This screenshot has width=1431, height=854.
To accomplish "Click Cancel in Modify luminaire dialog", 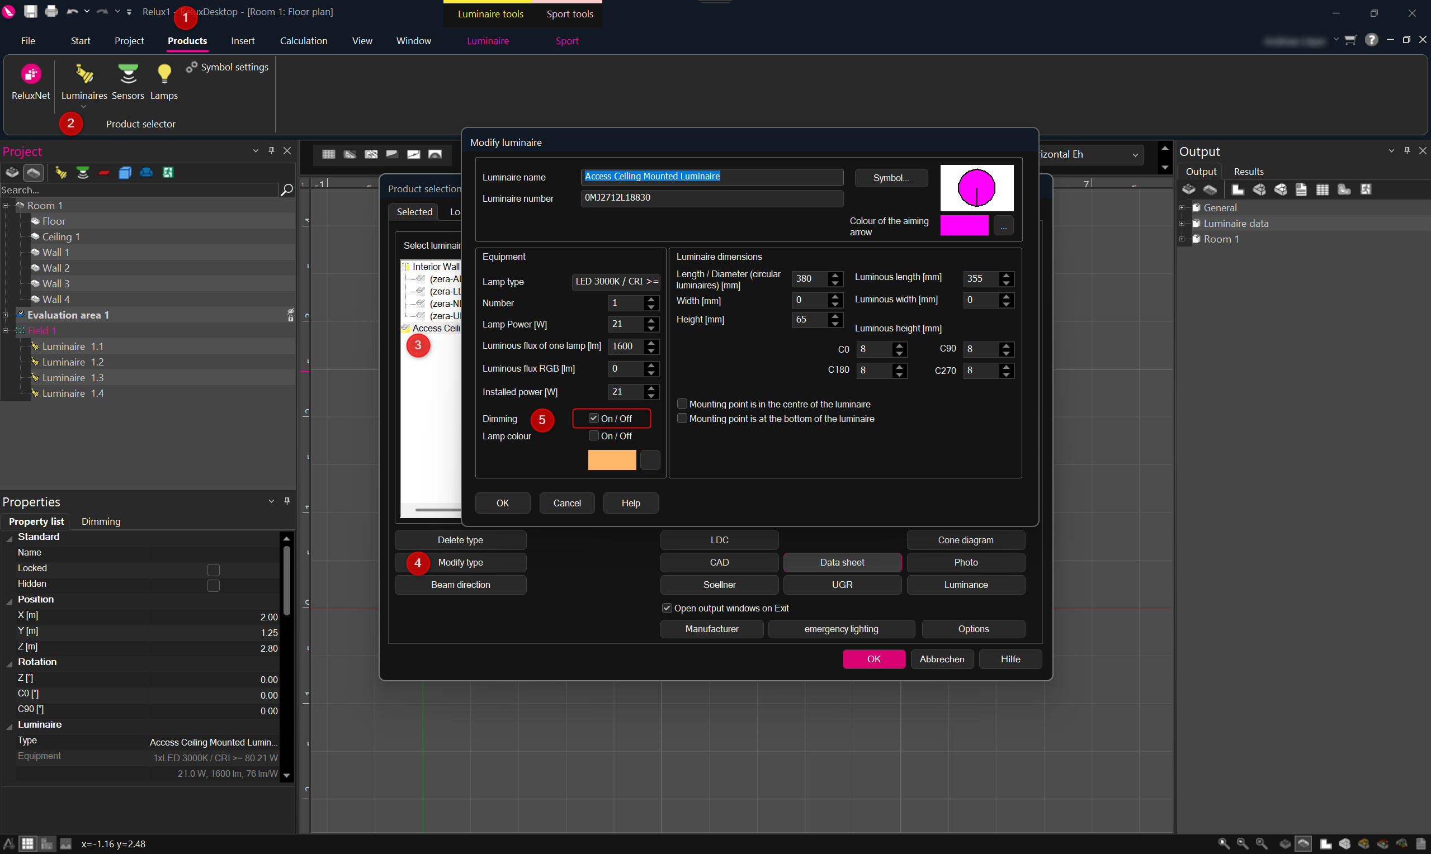I will [x=567, y=503].
